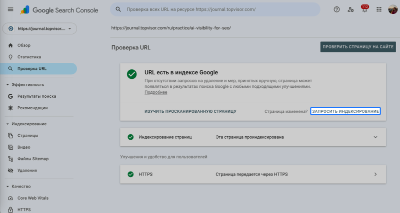
Task: Open Файлы Sitemap in the sidebar
Action: pyautogui.click(x=33, y=159)
